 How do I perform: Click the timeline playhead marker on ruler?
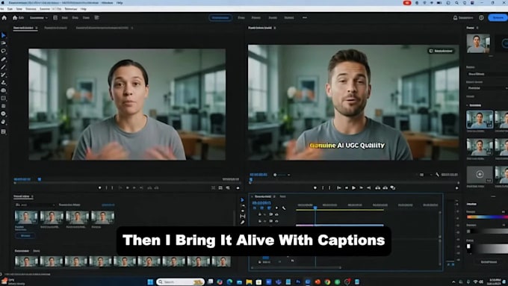pos(315,208)
